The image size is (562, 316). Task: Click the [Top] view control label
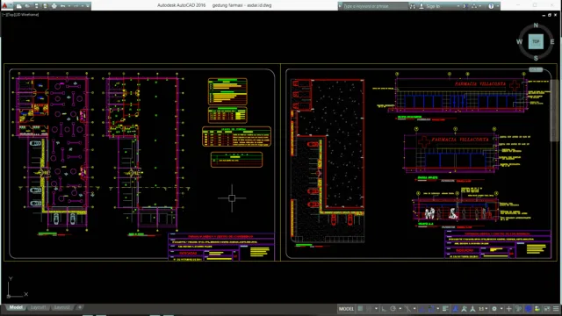(11, 15)
